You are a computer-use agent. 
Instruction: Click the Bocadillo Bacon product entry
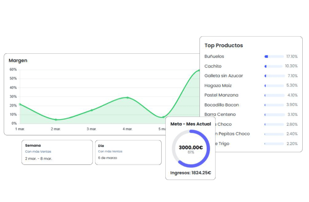pos(221,105)
